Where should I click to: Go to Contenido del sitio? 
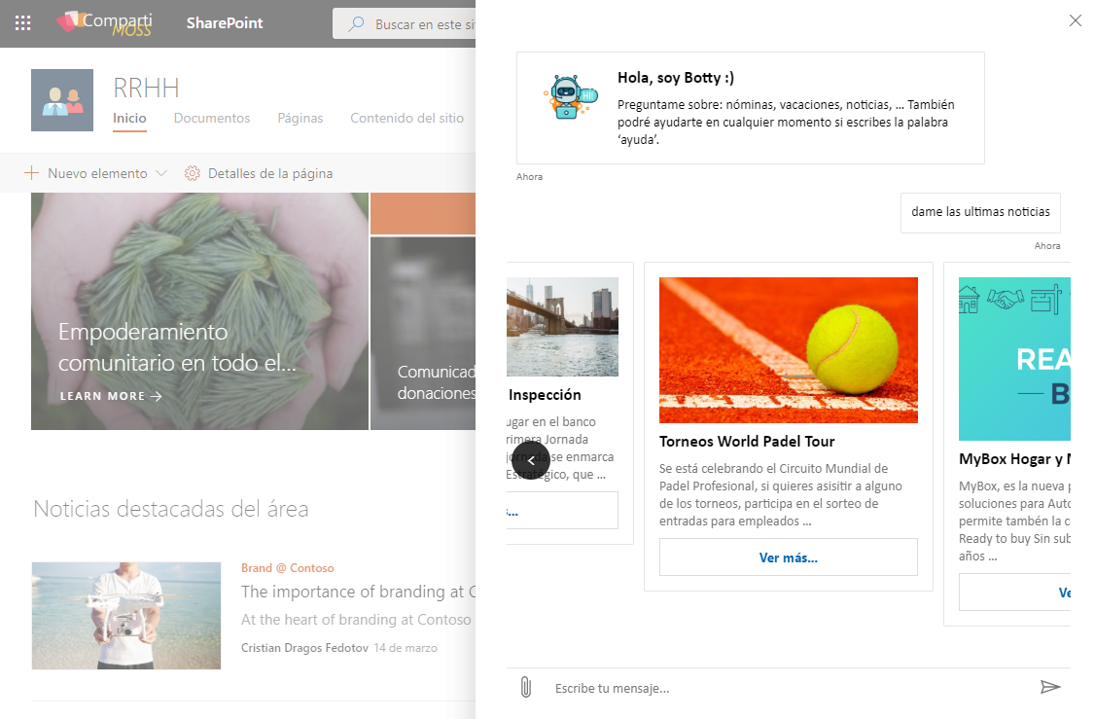click(406, 118)
